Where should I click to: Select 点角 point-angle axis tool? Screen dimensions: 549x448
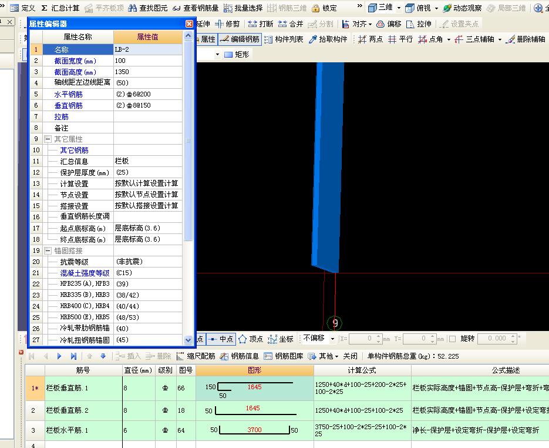click(x=430, y=39)
